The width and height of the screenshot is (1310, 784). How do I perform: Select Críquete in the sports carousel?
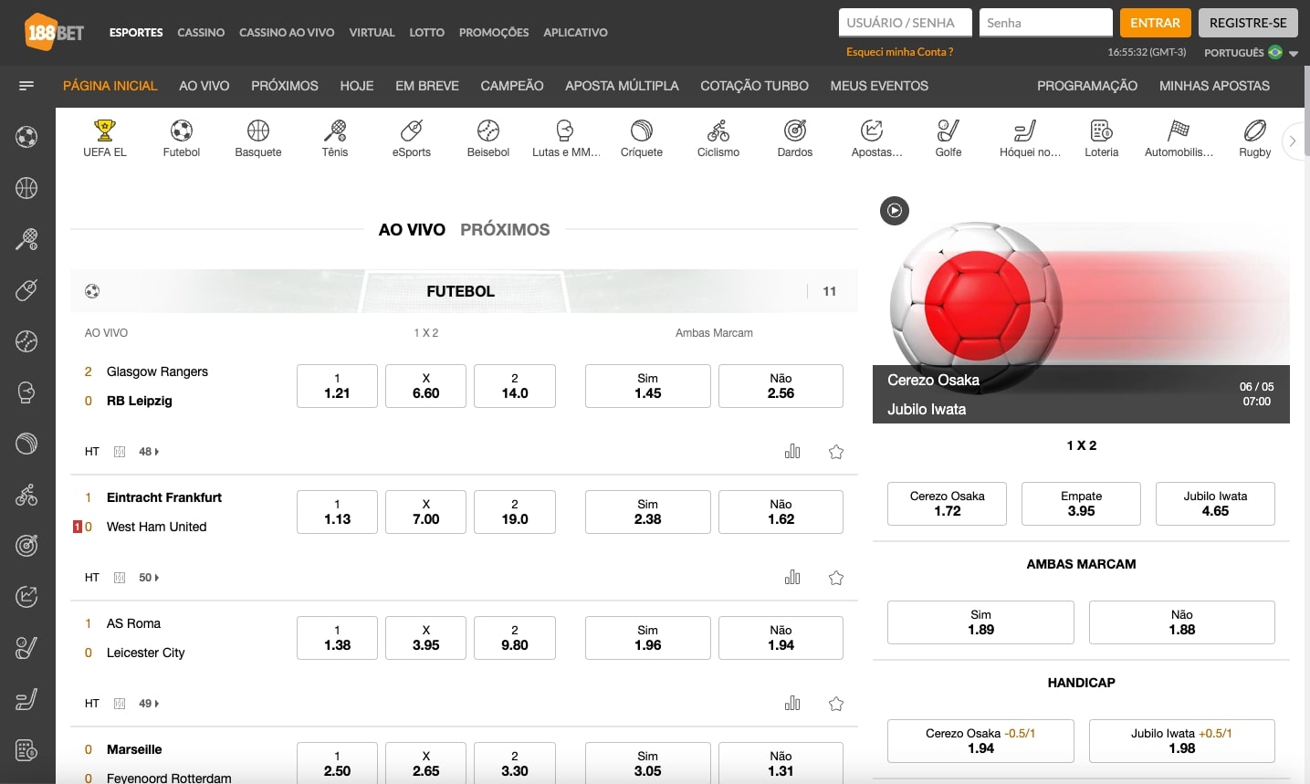642,139
